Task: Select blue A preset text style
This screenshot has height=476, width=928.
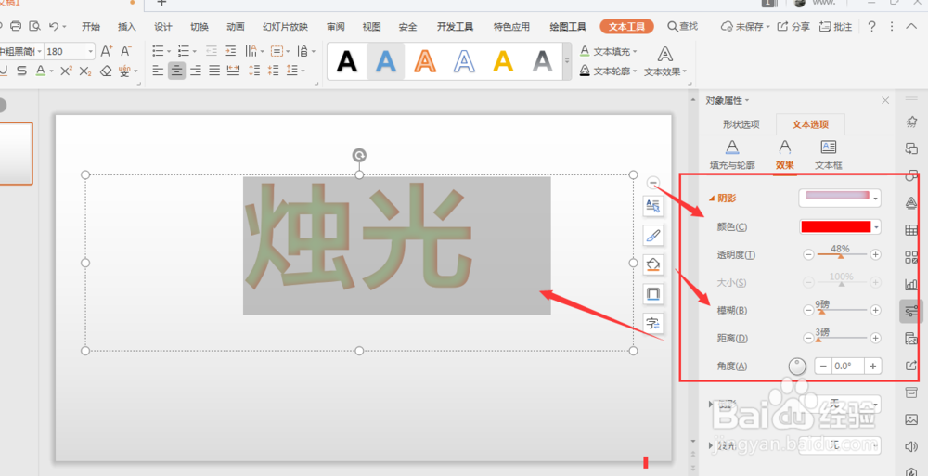Action: pos(385,61)
